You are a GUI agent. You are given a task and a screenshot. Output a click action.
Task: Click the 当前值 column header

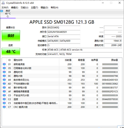coord(66,60)
